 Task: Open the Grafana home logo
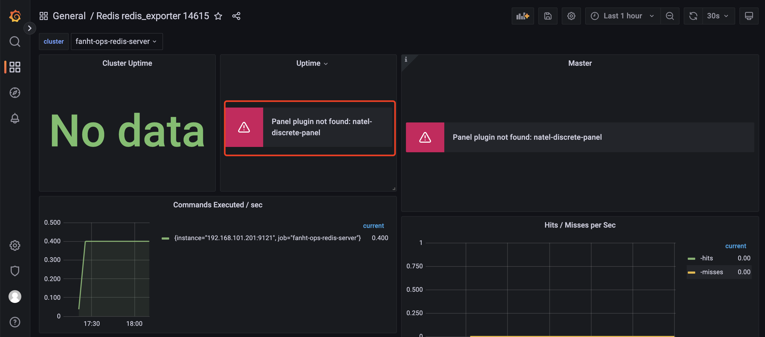coord(15,16)
